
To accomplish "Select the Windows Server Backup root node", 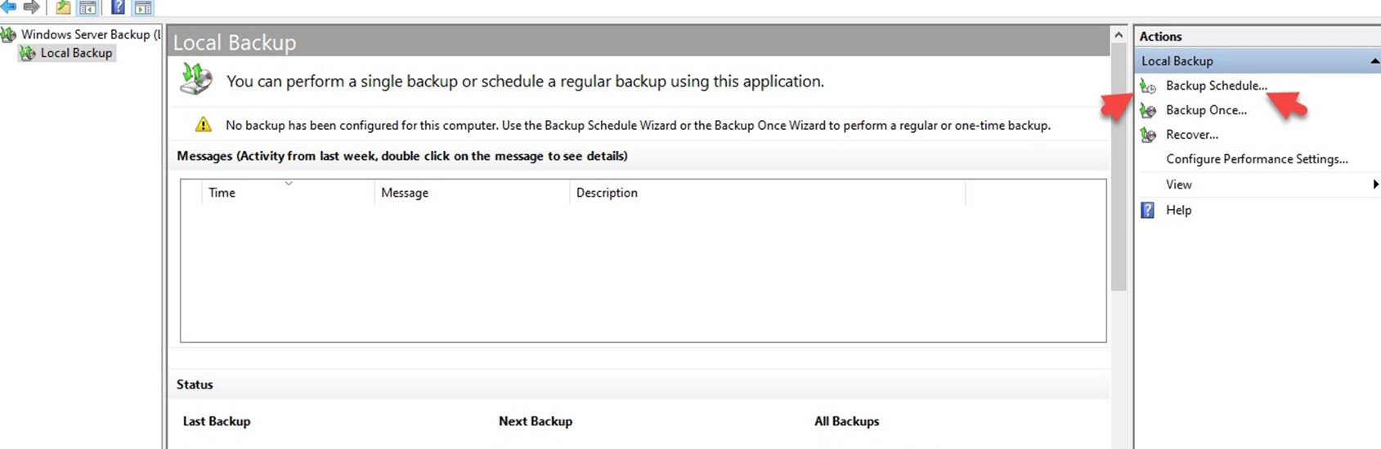I will click(90, 34).
